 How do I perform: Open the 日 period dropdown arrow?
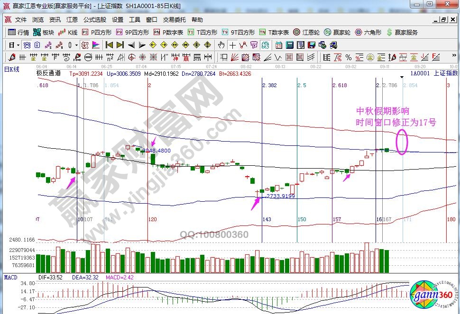click(18, 45)
